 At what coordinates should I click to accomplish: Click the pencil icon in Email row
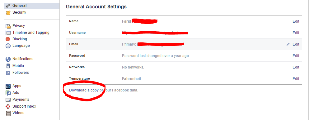tap(288, 44)
